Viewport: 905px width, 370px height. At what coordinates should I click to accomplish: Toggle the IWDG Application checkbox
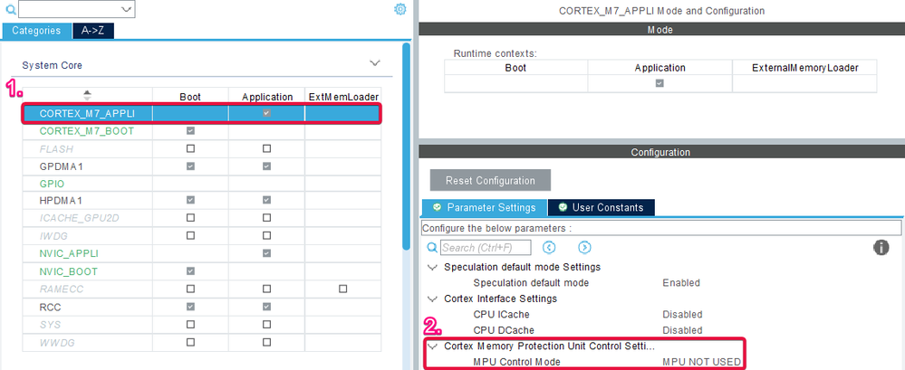point(266,236)
